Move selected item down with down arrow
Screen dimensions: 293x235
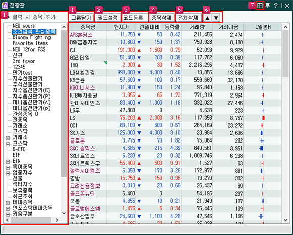point(216,18)
